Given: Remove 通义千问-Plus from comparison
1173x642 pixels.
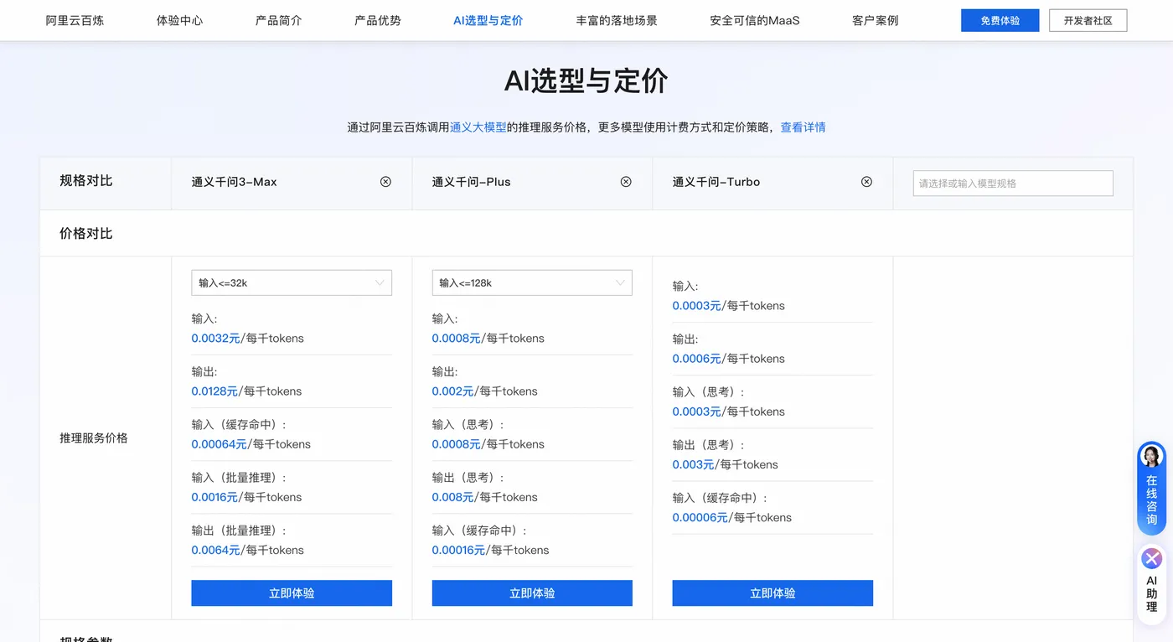Looking at the screenshot, I should (626, 182).
